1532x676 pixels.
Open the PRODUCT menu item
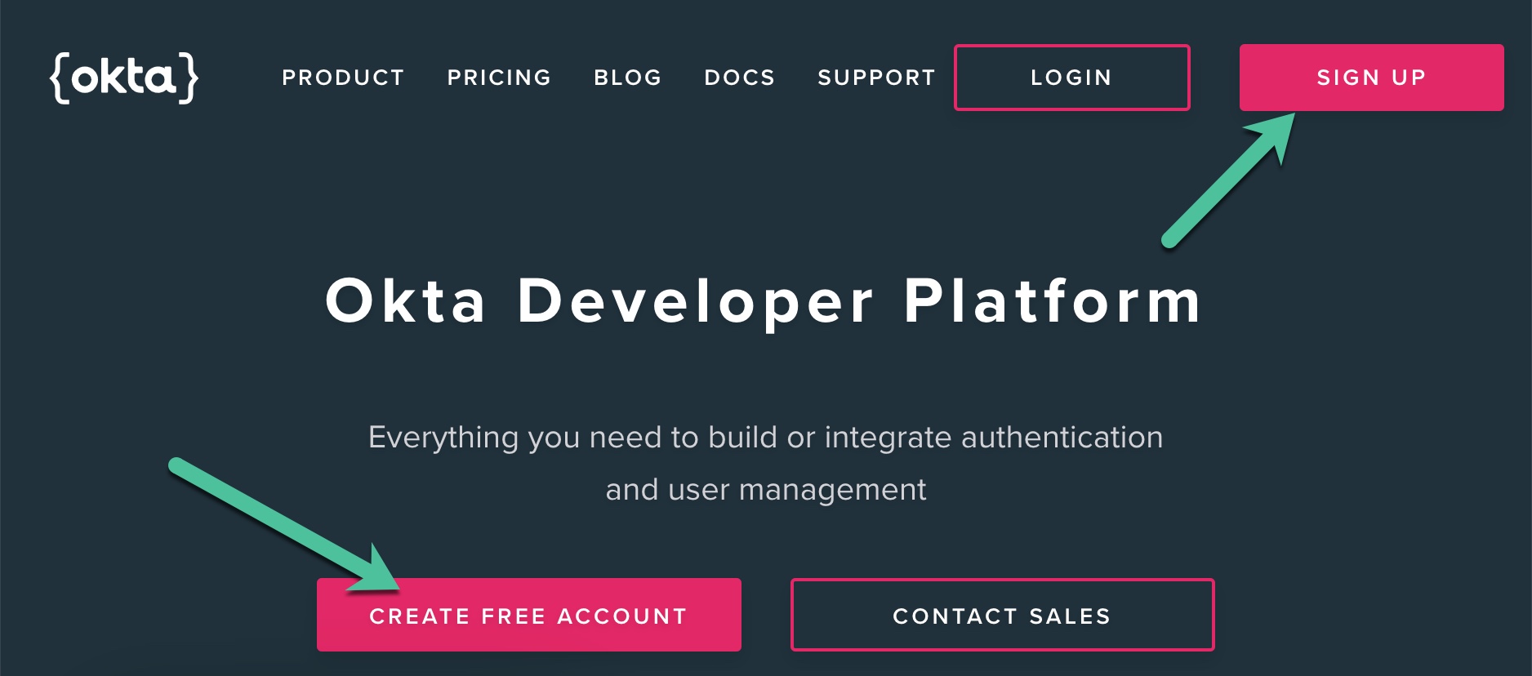[x=343, y=78]
